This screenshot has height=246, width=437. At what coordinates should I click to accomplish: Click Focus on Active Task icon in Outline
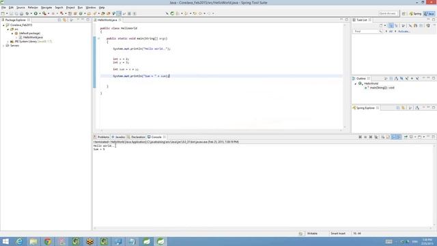pos(386,79)
